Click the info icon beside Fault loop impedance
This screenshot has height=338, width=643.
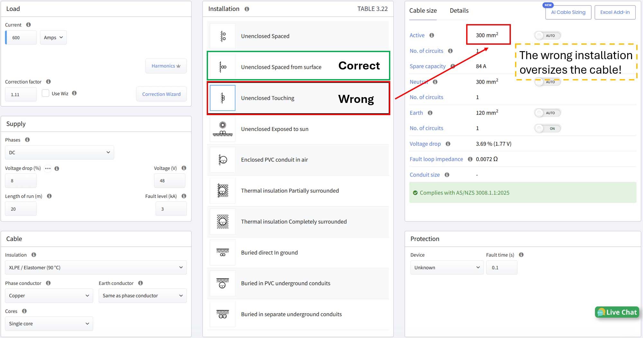point(470,159)
